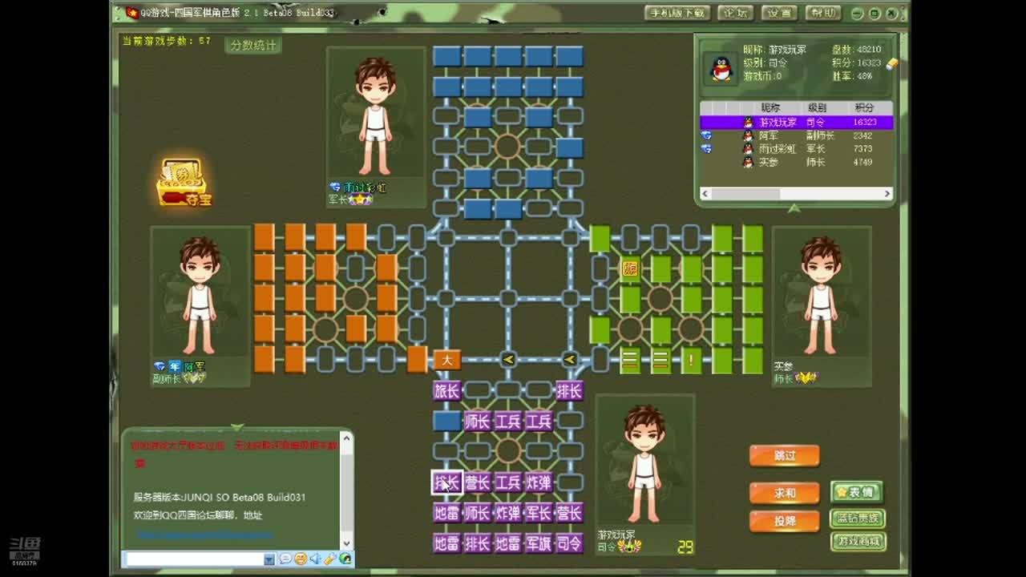
Task: Click the eraser icon beside 积分 16323
Action: coord(891,64)
